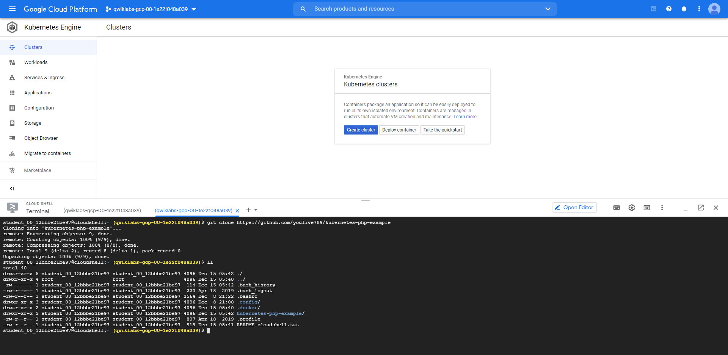Click the Open Editor button

[x=574, y=207]
